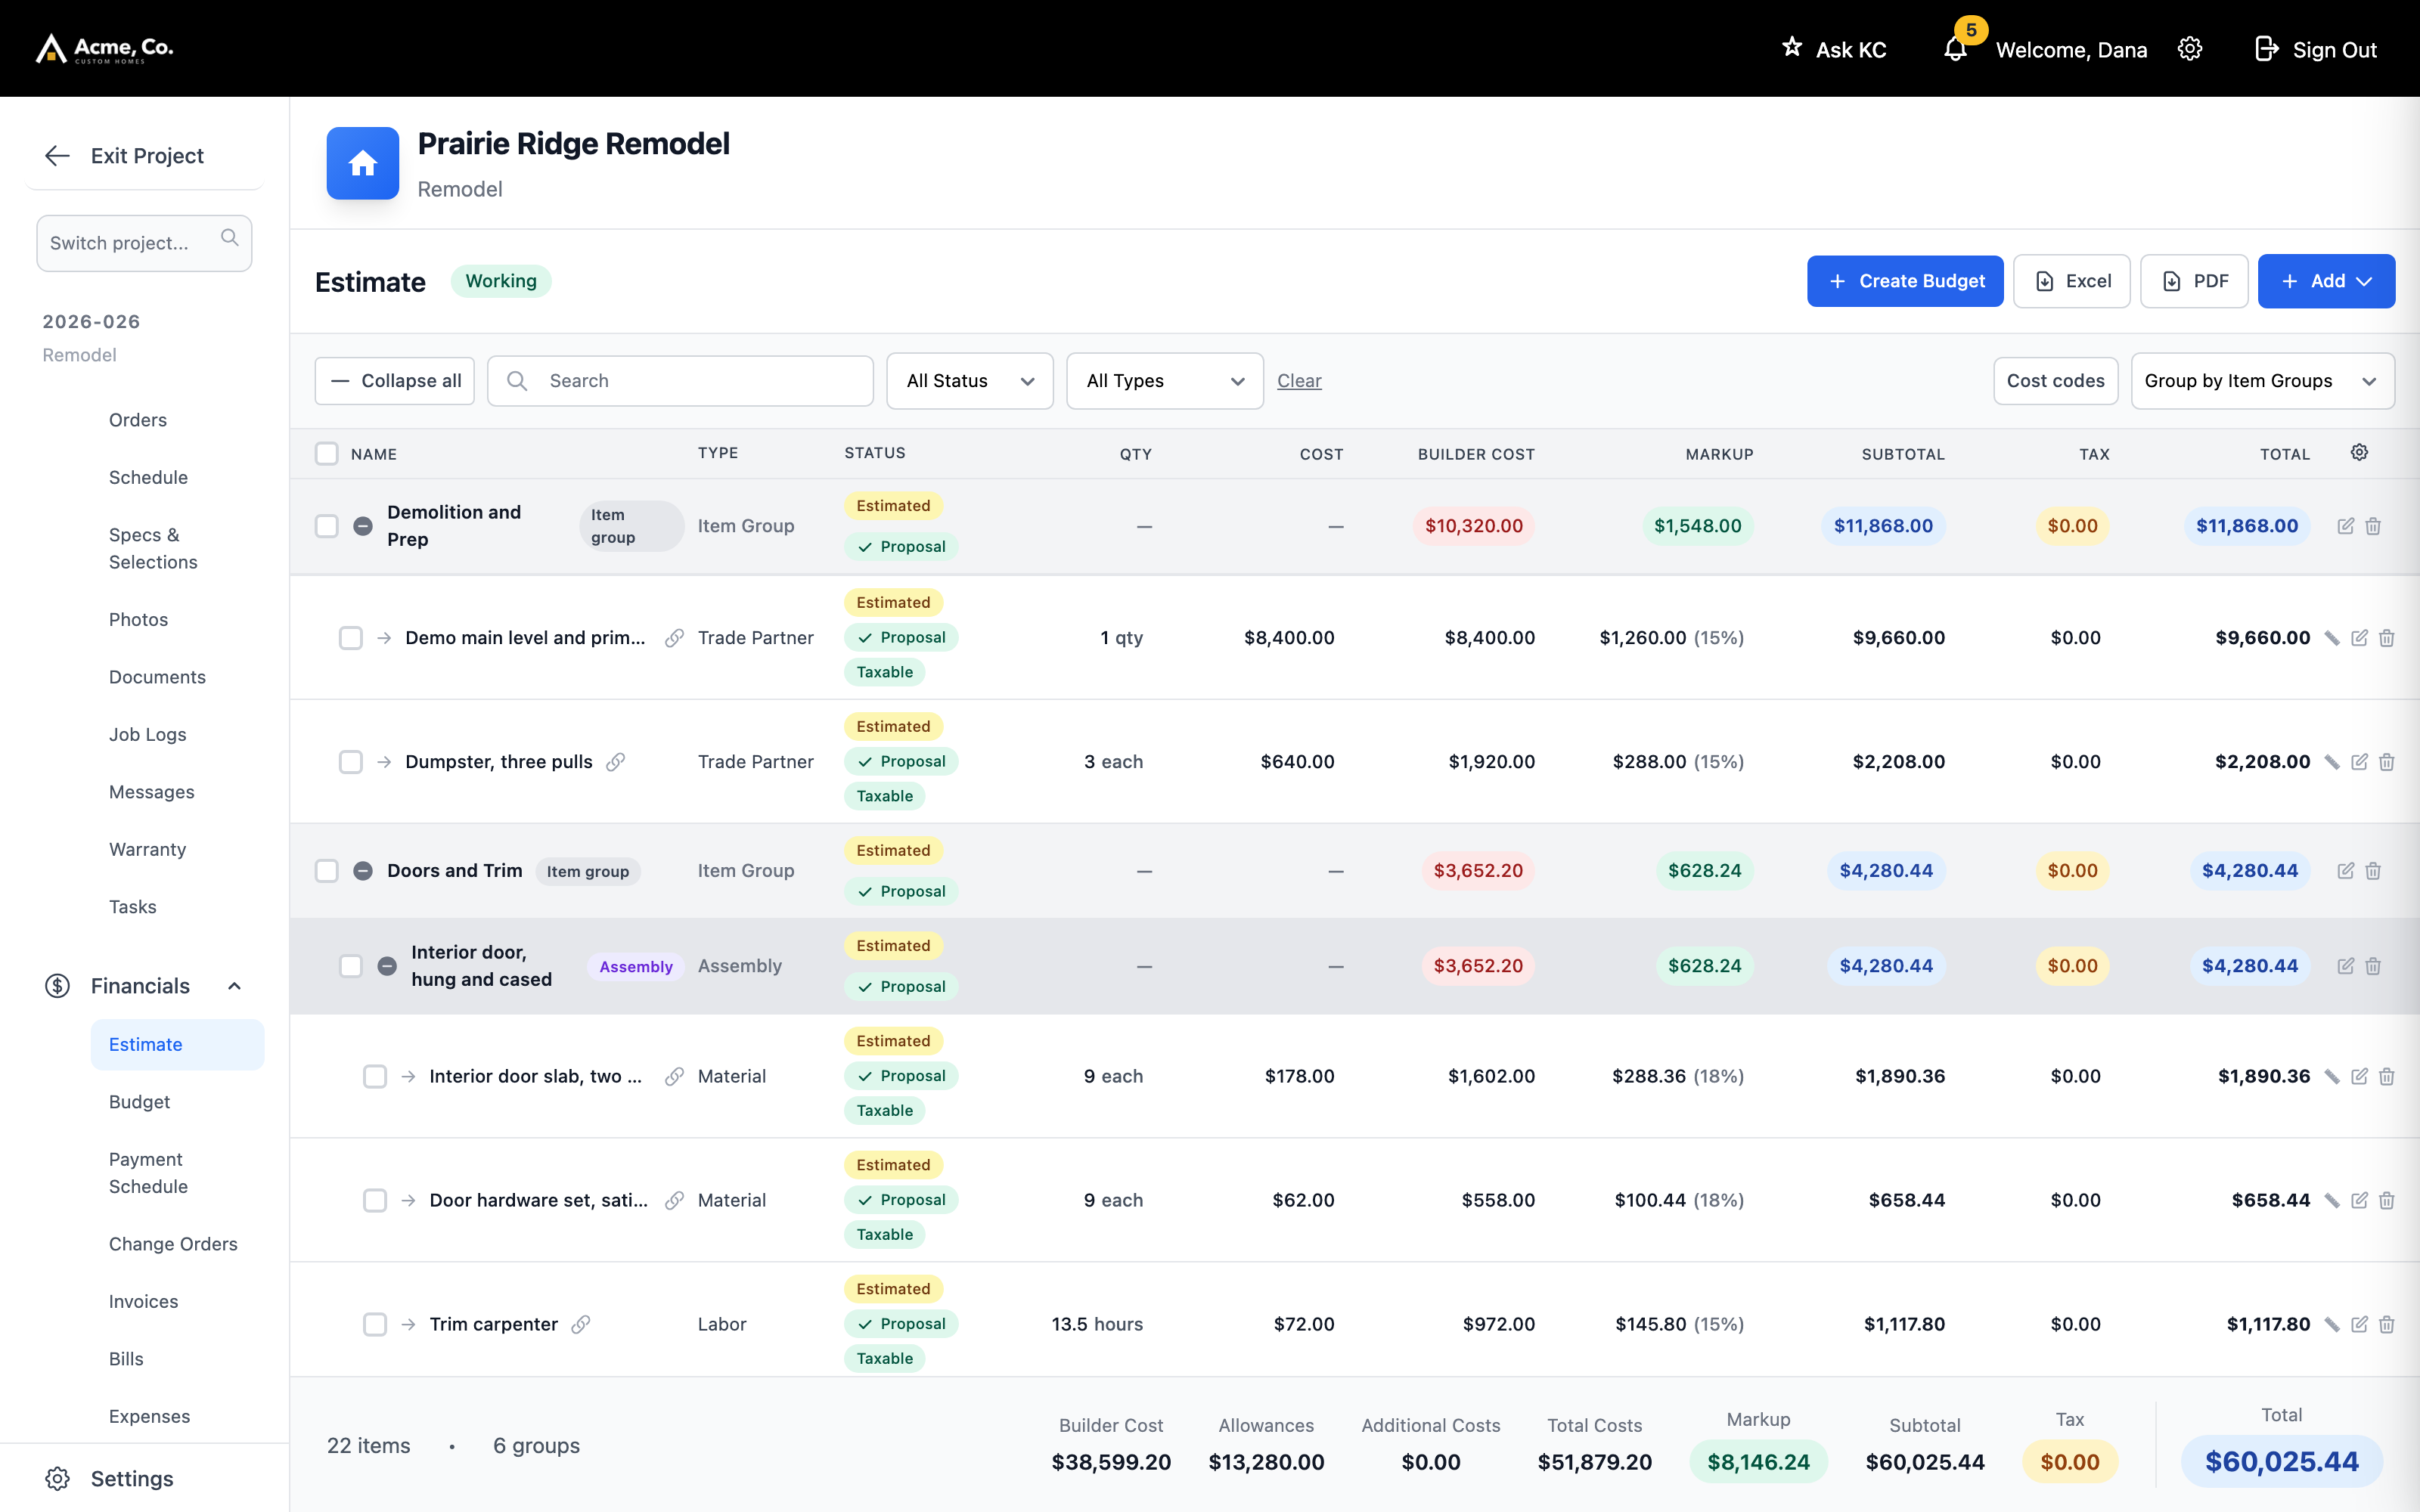Go to Change Orders page
Screen dimensions: 2420x1512
tap(173, 1244)
